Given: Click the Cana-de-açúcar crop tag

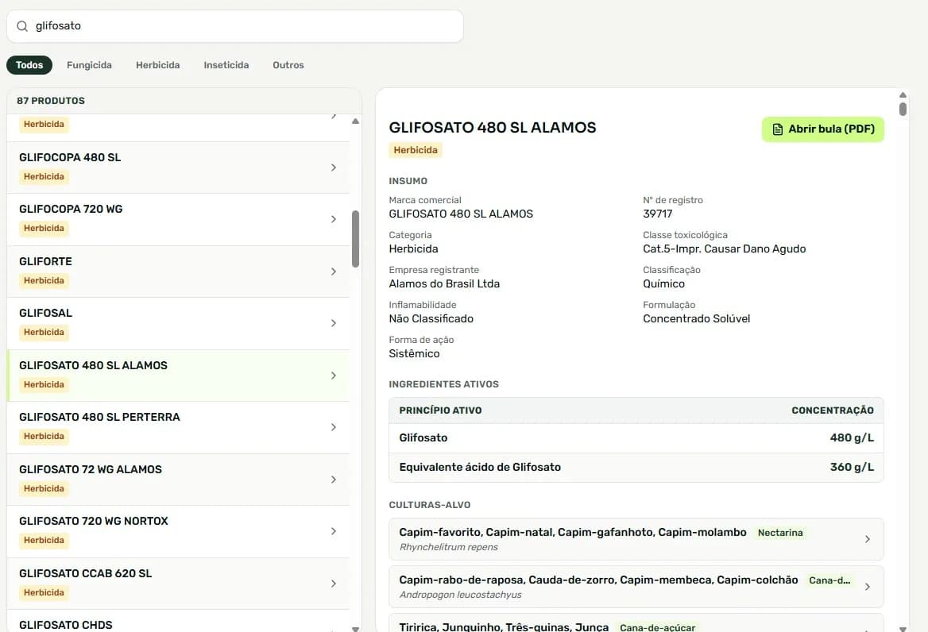Looking at the screenshot, I should pyautogui.click(x=658, y=628).
